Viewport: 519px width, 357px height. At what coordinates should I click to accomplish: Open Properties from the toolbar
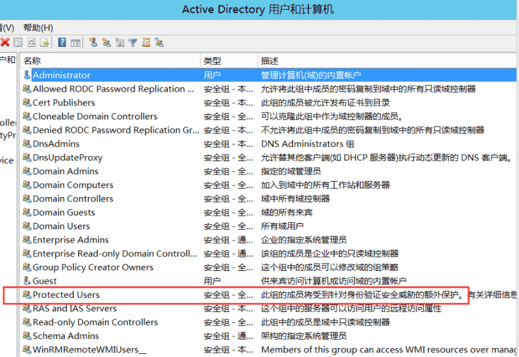click(x=18, y=42)
